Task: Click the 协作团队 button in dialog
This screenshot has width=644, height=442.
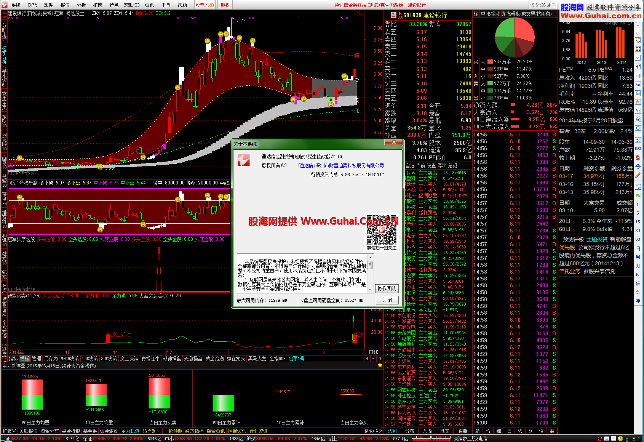Action: point(387,288)
